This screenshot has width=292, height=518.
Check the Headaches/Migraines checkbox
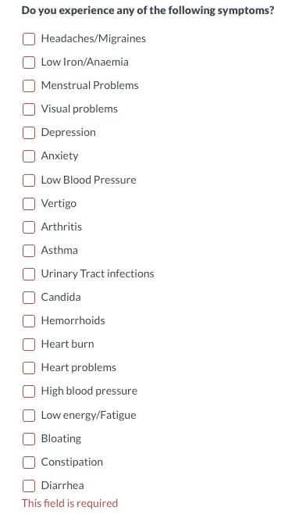coord(29,38)
